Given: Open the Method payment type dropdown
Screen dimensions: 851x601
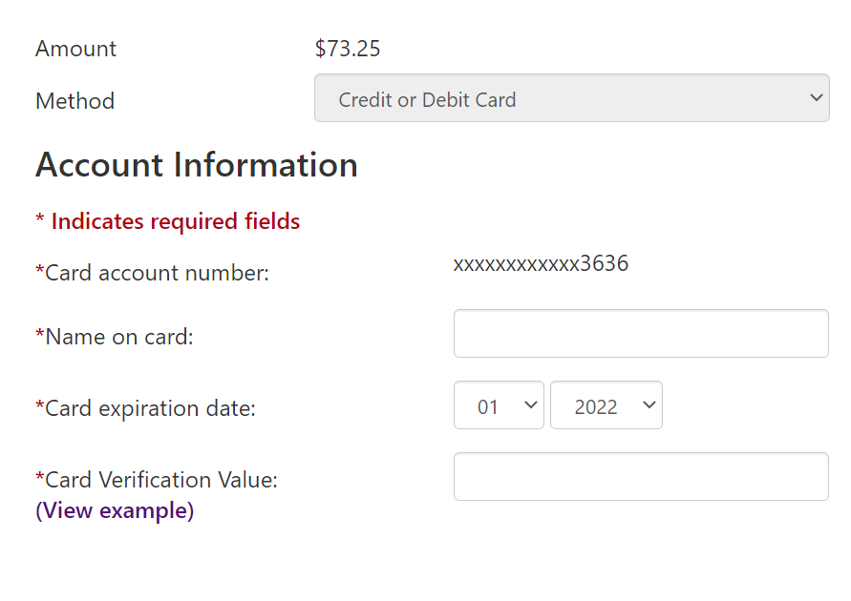Looking at the screenshot, I should (571, 98).
